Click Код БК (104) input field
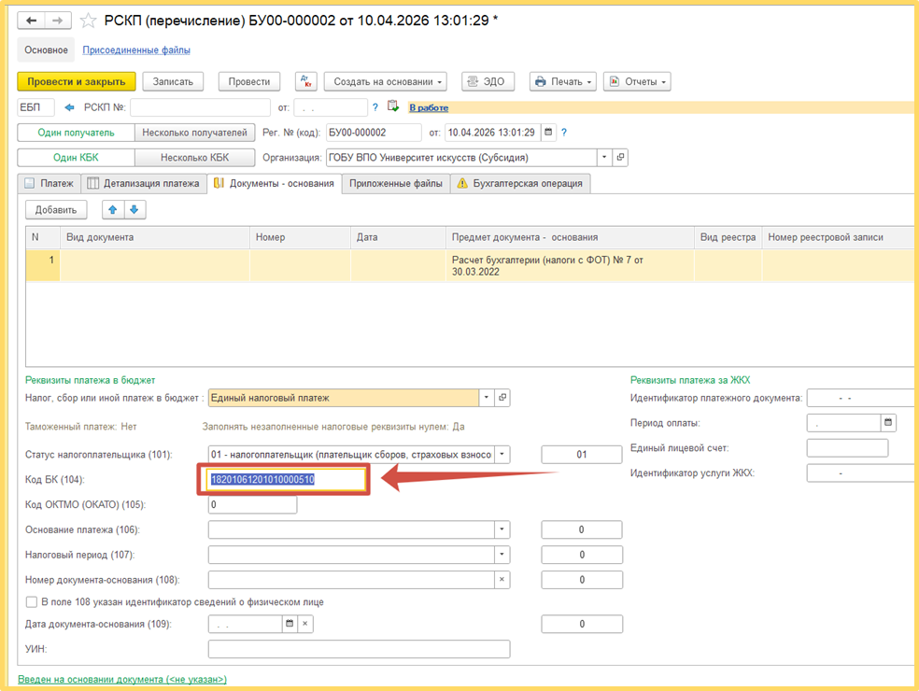Screen dimensions: 919x691 [x=288, y=479]
